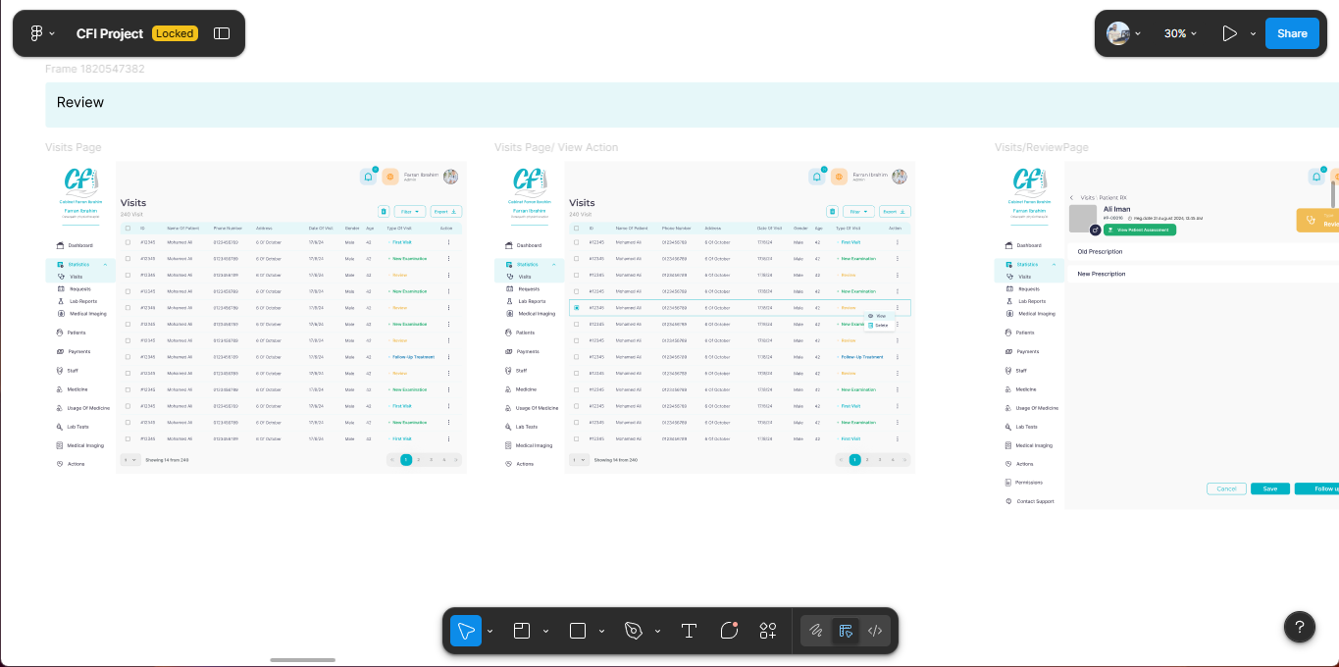Viewport: 1339px width, 667px height.
Task: Open the Help question mark button
Action: tap(1300, 627)
